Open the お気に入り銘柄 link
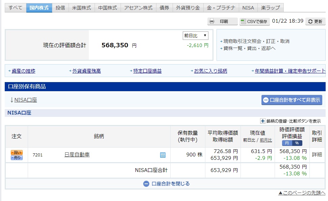This screenshot has width=328, height=201. (x=211, y=71)
